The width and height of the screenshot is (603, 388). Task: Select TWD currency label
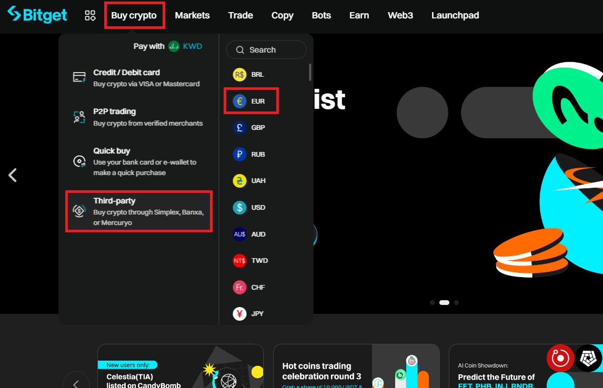[259, 260]
